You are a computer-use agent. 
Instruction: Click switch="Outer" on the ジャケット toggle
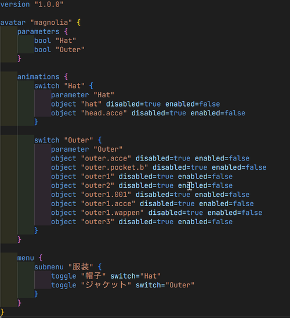pos(165,285)
